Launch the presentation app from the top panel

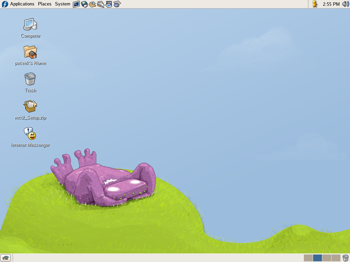pyautogui.click(x=109, y=4)
